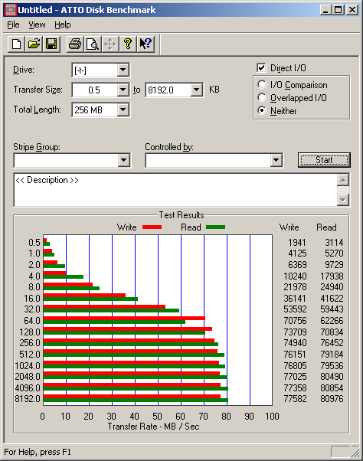
Task: Open the File menu
Action: (x=13, y=25)
